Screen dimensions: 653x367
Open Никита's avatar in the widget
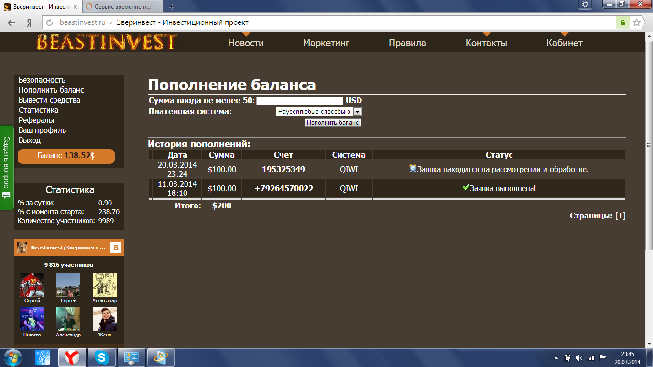click(32, 319)
